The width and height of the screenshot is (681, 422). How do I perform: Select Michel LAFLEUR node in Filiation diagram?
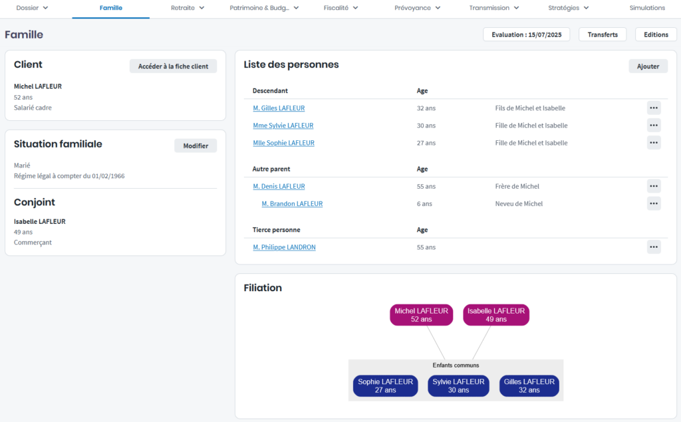click(x=421, y=315)
